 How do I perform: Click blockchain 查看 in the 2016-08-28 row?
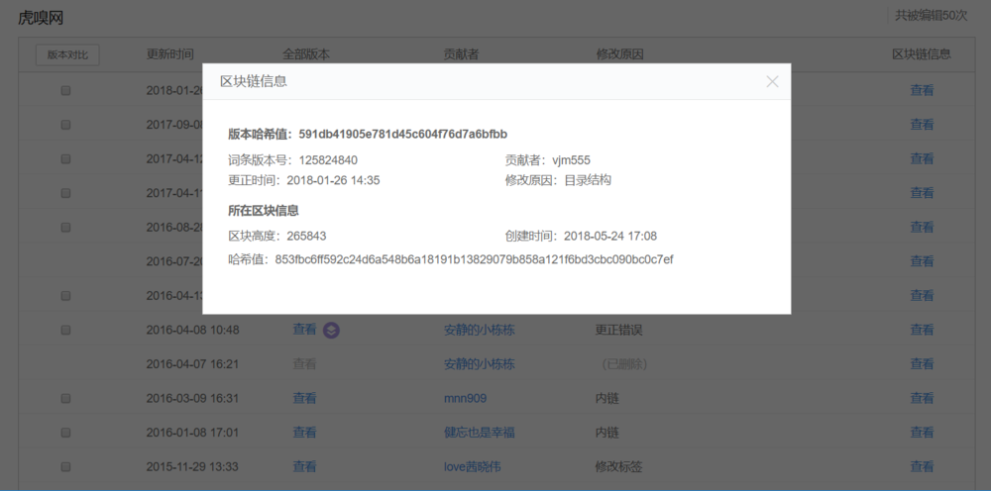(x=922, y=227)
